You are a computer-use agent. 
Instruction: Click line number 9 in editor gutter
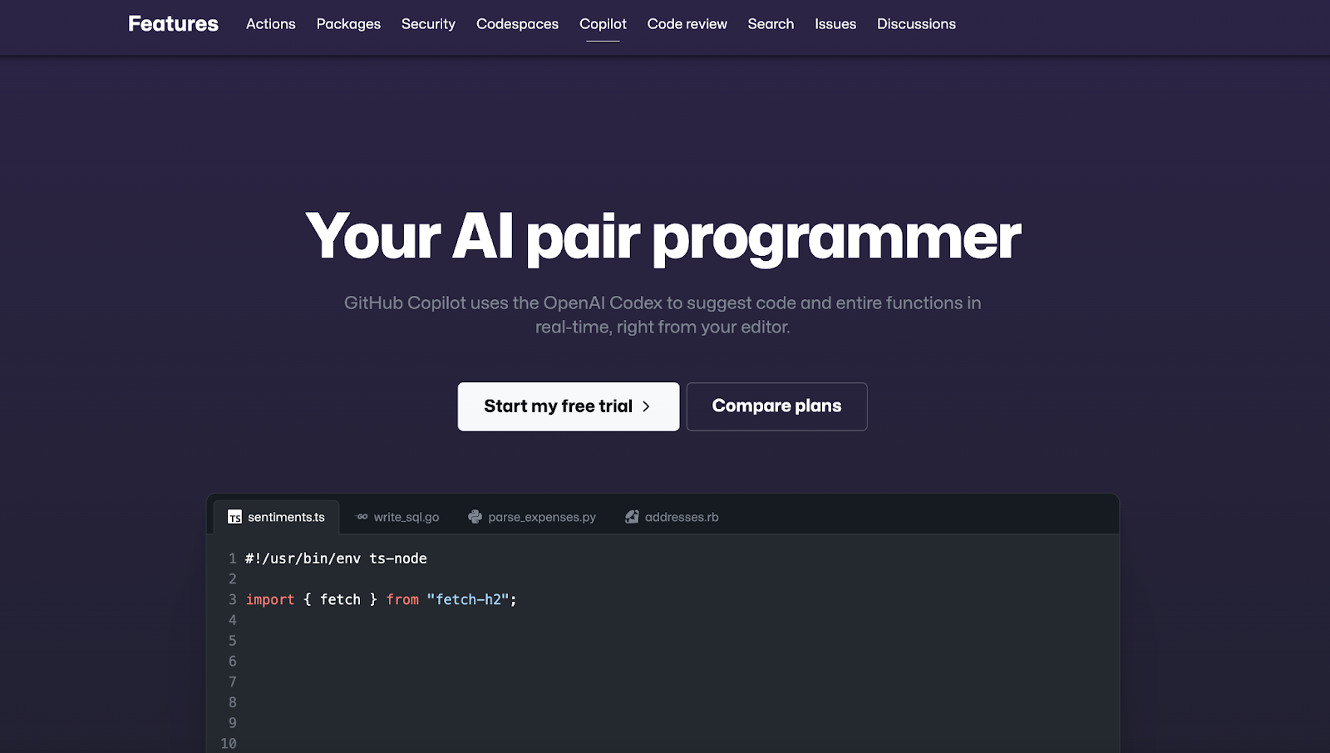click(233, 723)
